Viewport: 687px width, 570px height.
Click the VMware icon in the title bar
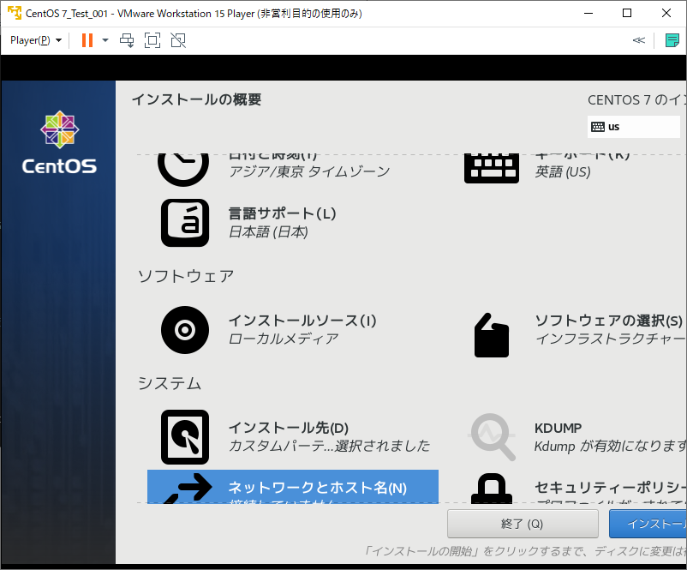pos(14,13)
